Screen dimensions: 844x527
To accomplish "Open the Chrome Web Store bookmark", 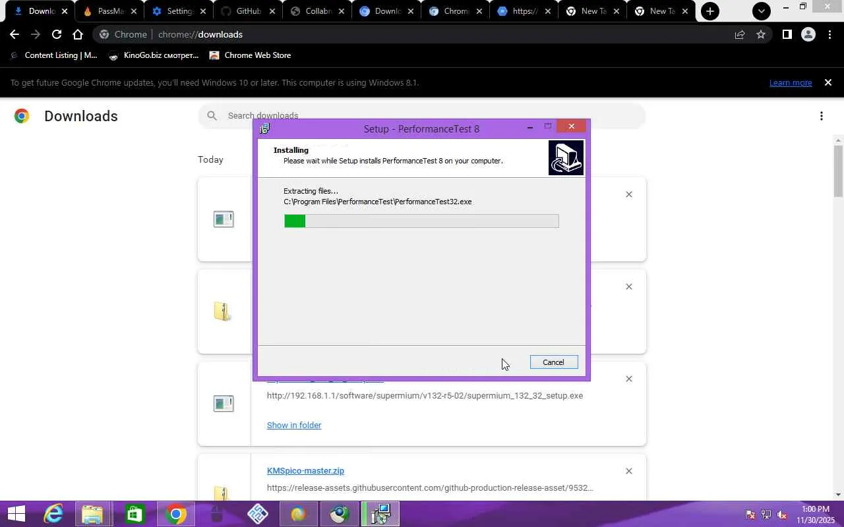I will [x=250, y=55].
